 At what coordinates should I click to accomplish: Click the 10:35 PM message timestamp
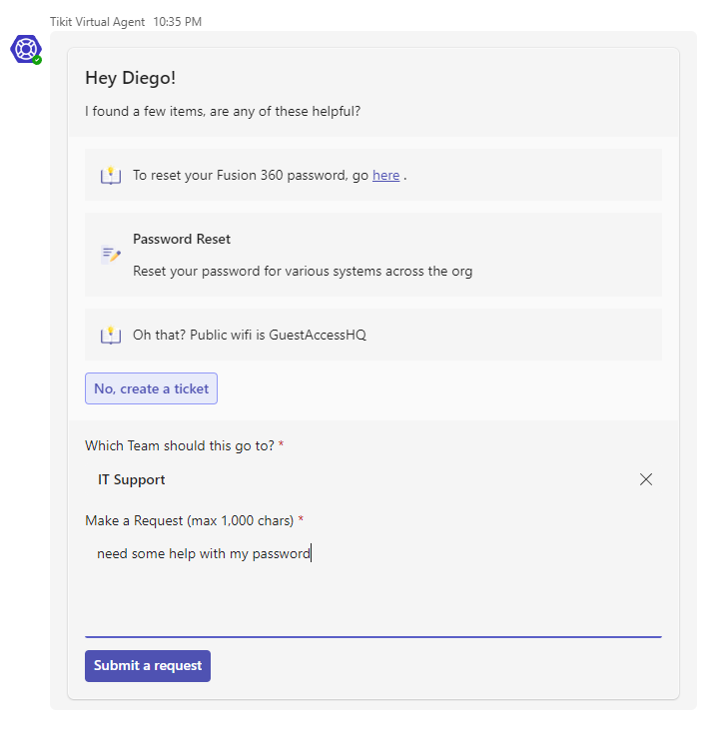177,22
